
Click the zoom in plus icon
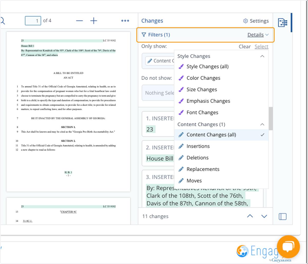point(94,21)
